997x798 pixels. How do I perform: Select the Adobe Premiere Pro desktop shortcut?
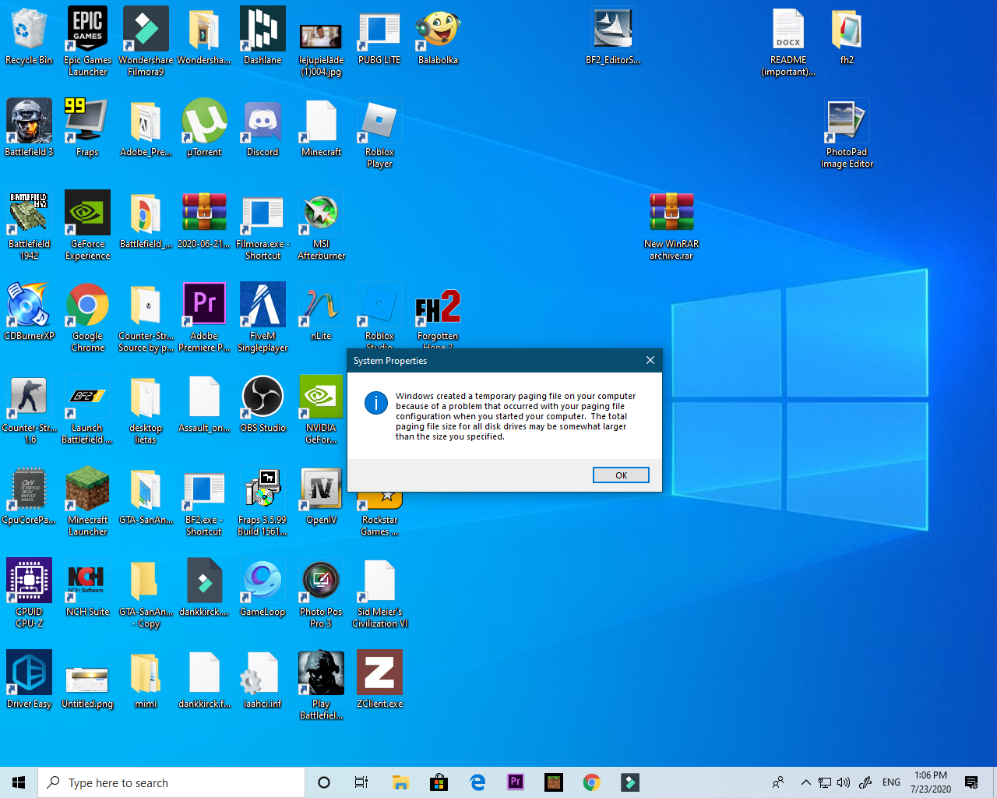pyautogui.click(x=204, y=318)
